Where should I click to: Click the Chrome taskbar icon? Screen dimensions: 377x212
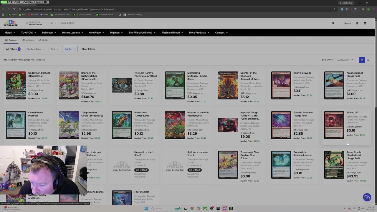click(x=192, y=208)
